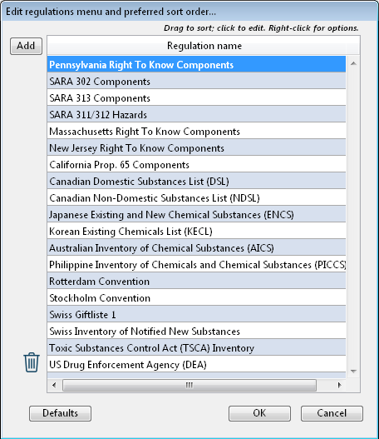Click the horizontal scrollbar left arrow
Image resolution: width=379 pixels, height=439 pixels.
click(x=54, y=385)
